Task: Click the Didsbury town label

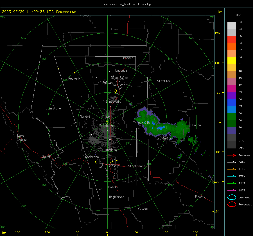Action: click(x=106, y=126)
